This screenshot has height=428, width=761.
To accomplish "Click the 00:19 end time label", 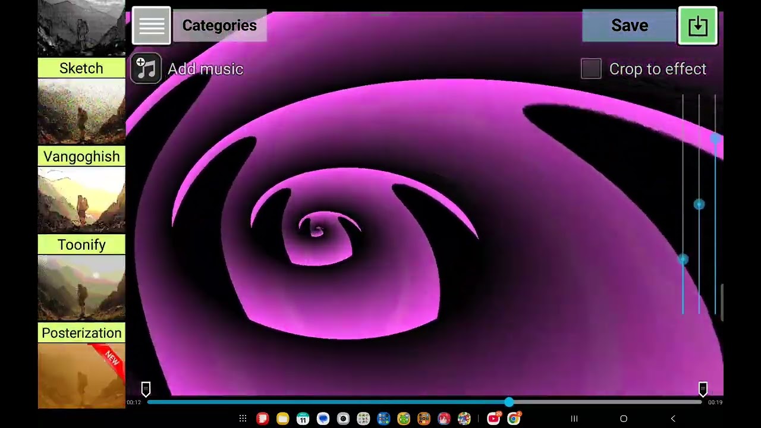I will pyautogui.click(x=715, y=402).
